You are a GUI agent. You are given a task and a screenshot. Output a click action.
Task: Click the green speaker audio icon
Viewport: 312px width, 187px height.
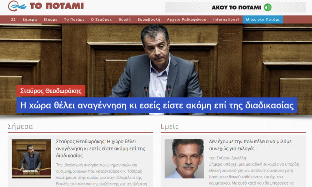(x=267, y=7)
